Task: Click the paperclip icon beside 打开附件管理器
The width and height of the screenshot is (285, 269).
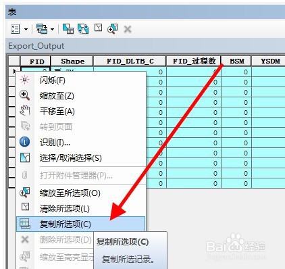Action: pyautogui.click(x=24, y=175)
